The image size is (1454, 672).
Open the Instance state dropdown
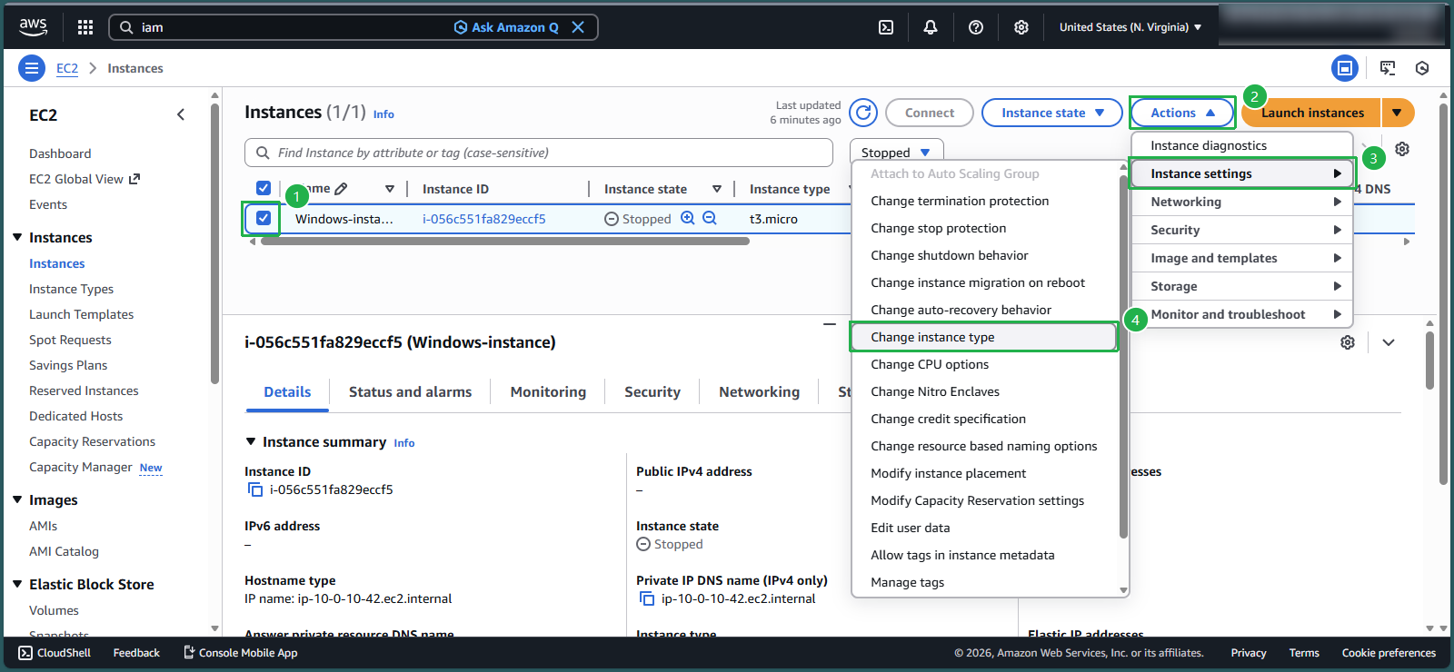(1052, 113)
